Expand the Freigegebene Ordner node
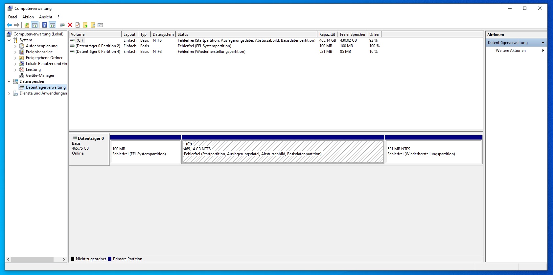The height and width of the screenshot is (275, 553). tap(15, 58)
